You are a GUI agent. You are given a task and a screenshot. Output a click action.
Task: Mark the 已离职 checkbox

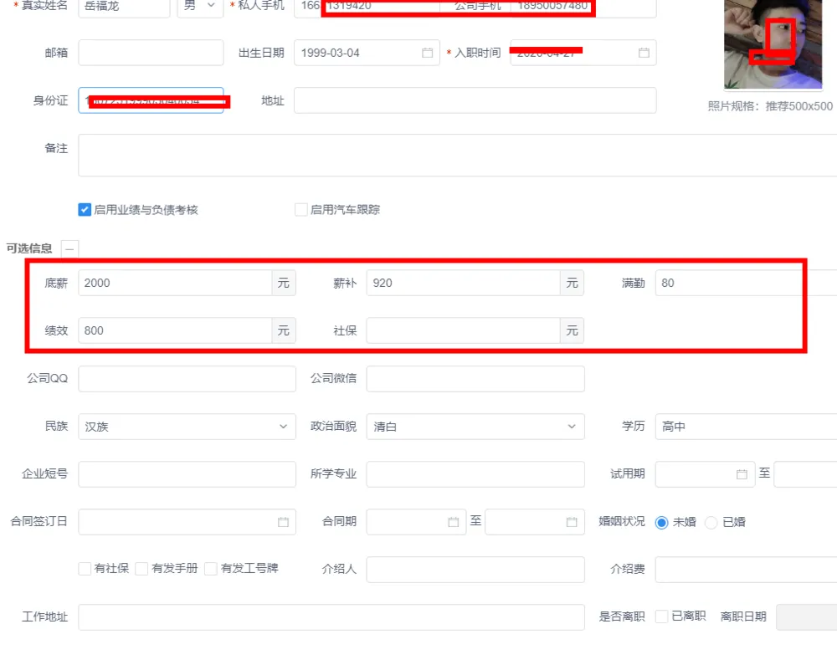pyautogui.click(x=661, y=616)
